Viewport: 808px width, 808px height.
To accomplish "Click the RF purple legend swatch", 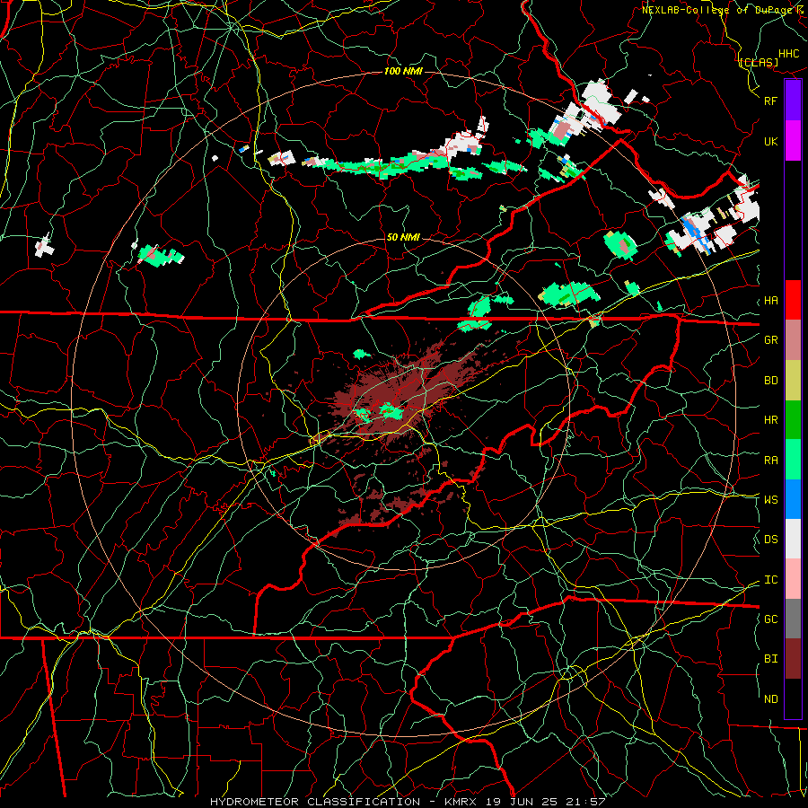I will tap(793, 101).
